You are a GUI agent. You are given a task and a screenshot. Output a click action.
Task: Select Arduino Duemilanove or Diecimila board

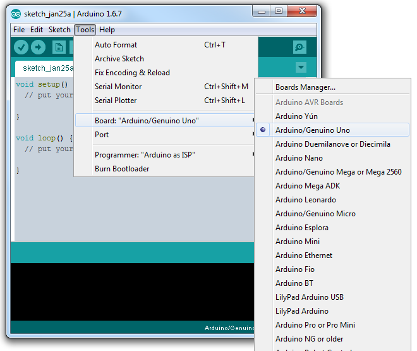(332, 144)
